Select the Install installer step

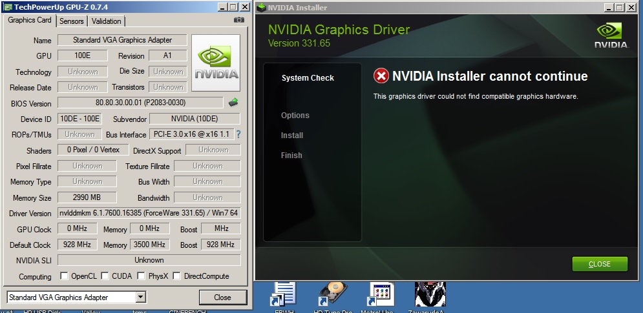tap(292, 135)
